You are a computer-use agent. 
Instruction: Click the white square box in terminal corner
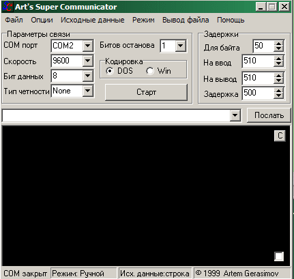(279, 256)
